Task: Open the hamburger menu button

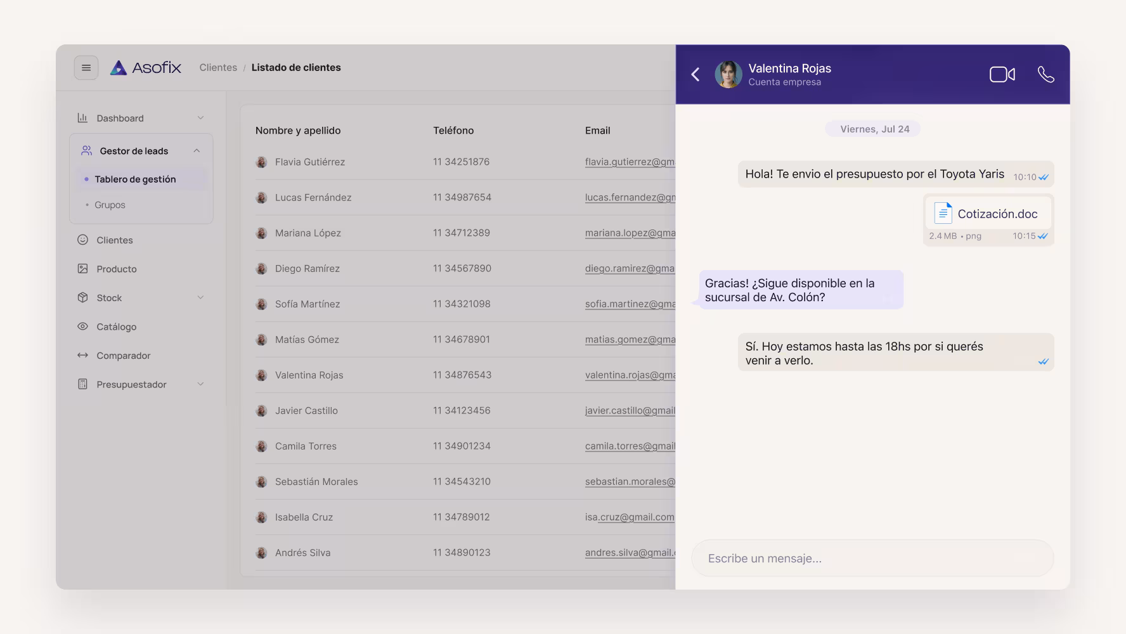Action: click(x=86, y=68)
